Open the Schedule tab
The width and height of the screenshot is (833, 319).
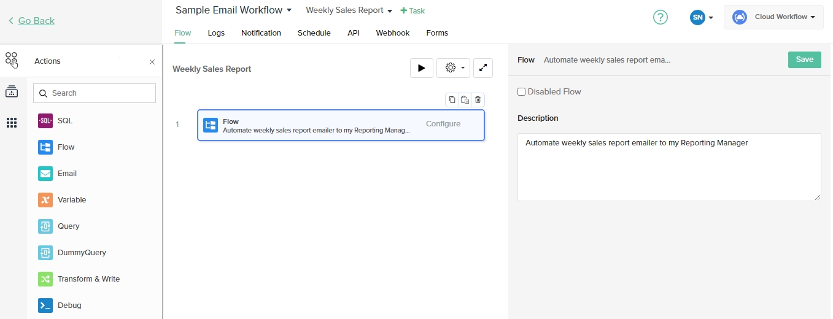[x=314, y=33]
